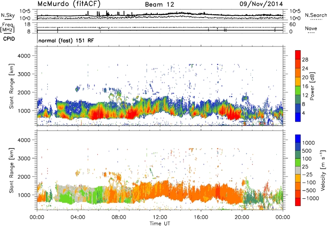Pick the brightest red segment of the Power colorbar
Screen dimensions: 327x226
coord(298,55)
